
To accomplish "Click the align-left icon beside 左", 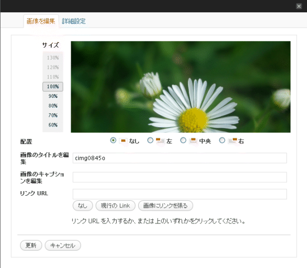I will pyautogui.click(x=160, y=141).
